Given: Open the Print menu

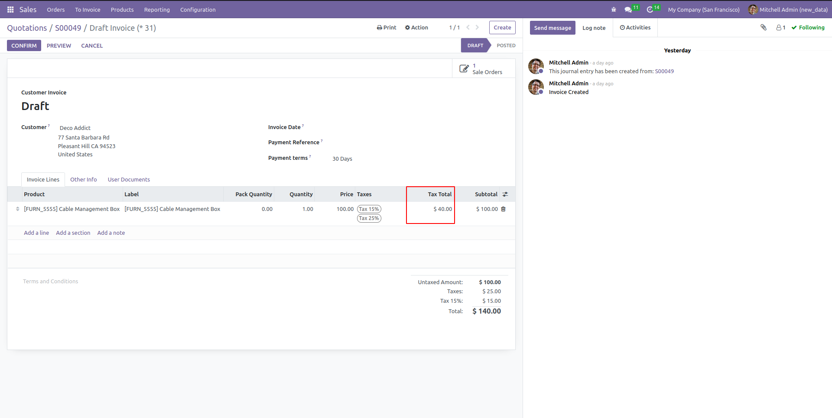Looking at the screenshot, I should coord(387,27).
